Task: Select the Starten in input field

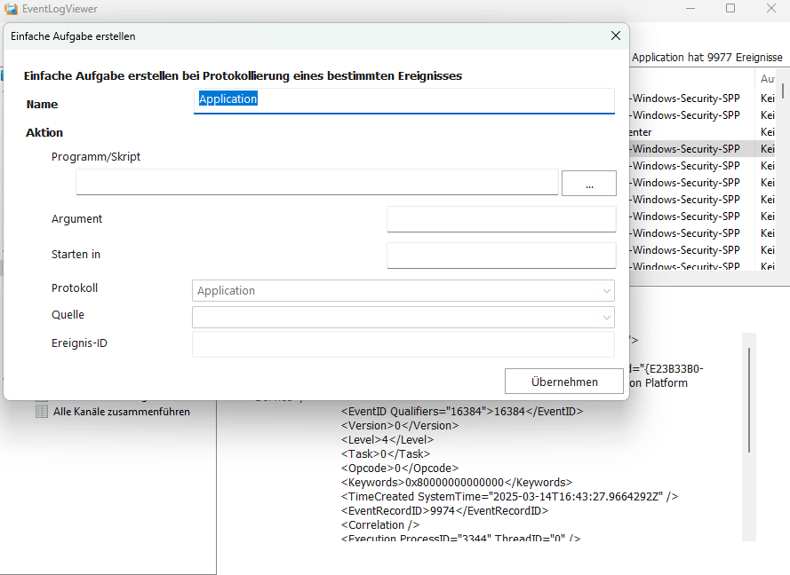Action: pos(500,255)
